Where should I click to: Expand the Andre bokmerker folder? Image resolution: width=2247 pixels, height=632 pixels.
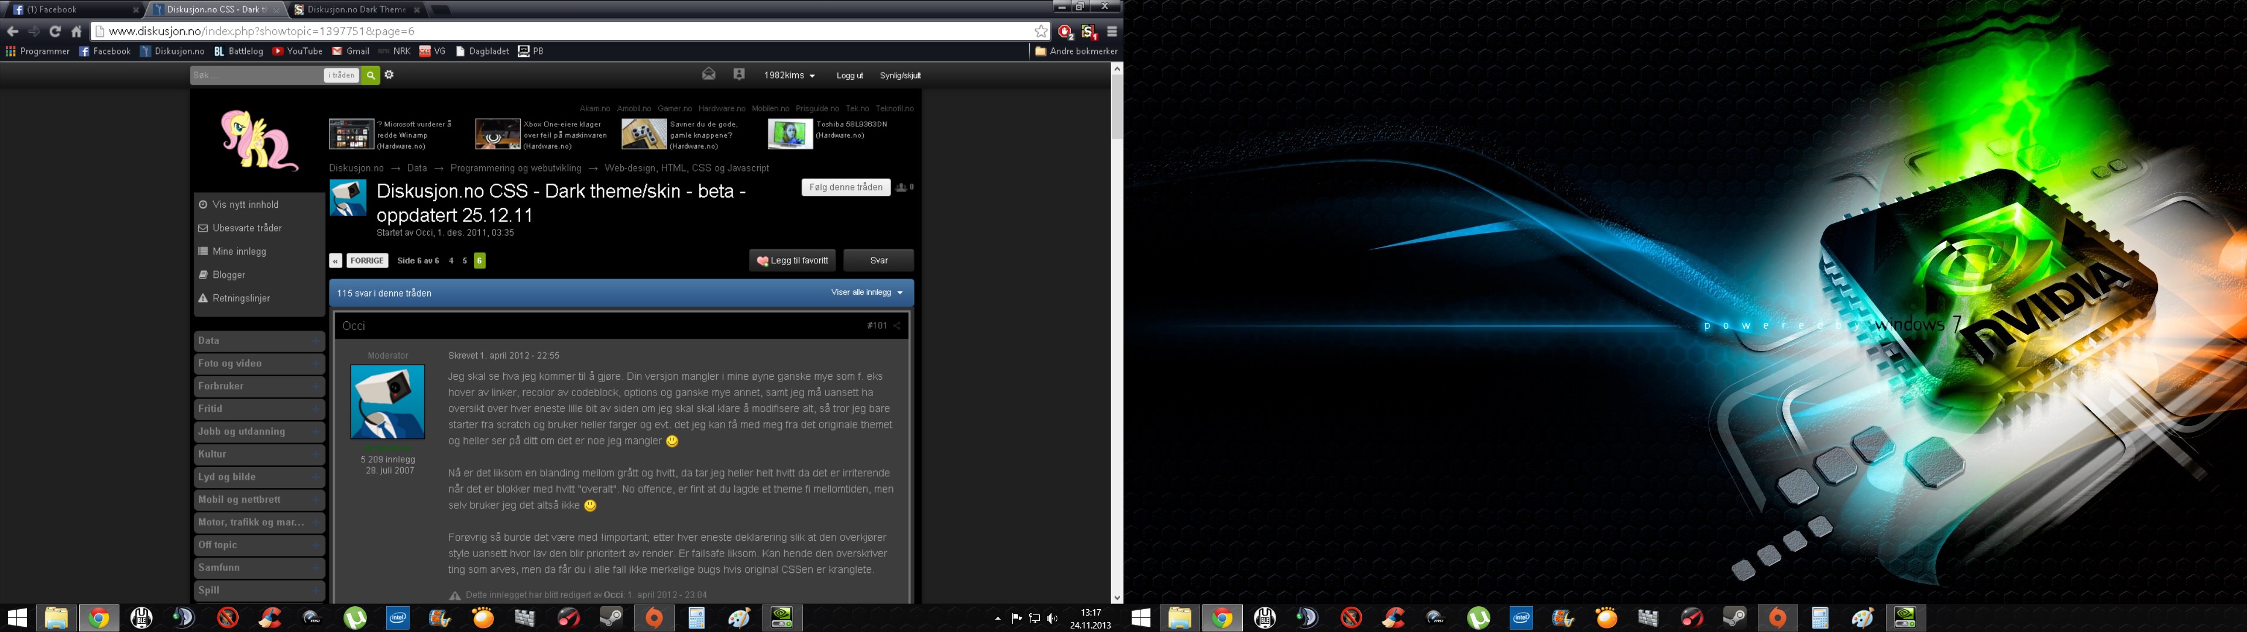1076,51
